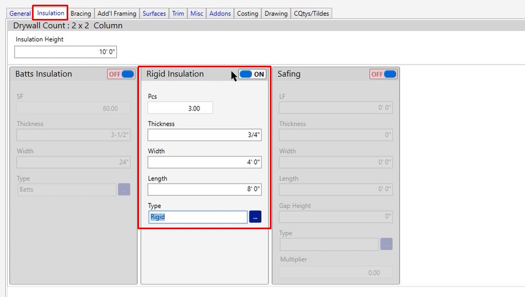Edit the Rigid Insulation Thickness field
Image resolution: width=525 pixels, height=297 pixels.
tap(204, 135)
